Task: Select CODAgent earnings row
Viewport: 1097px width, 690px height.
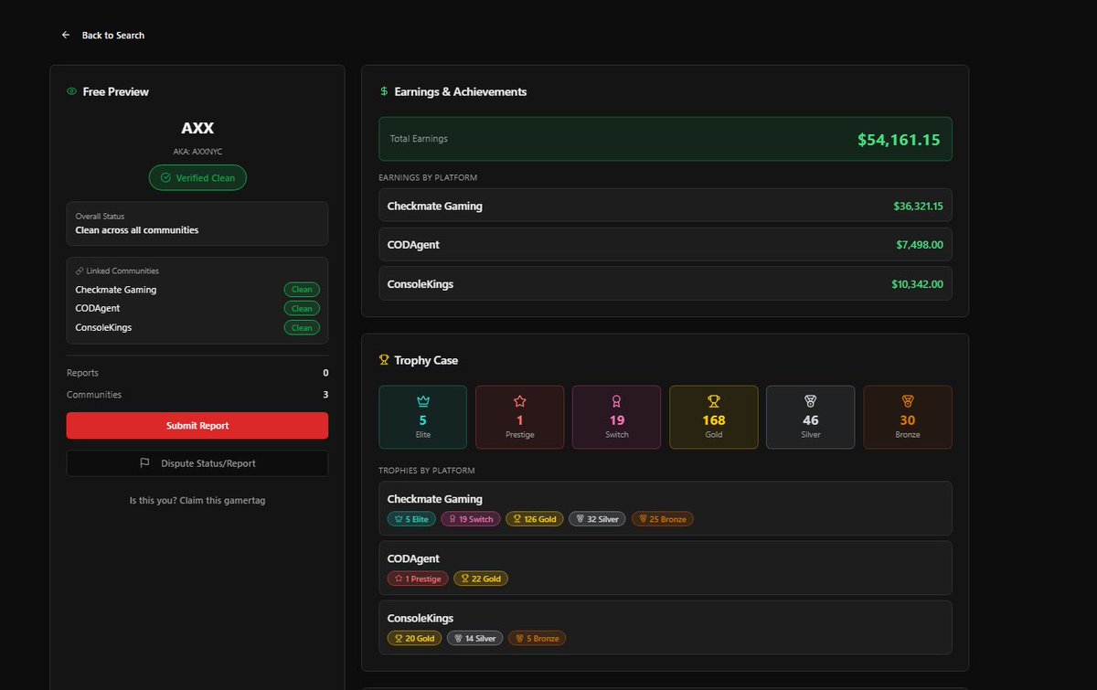Action: pos(666,245)
